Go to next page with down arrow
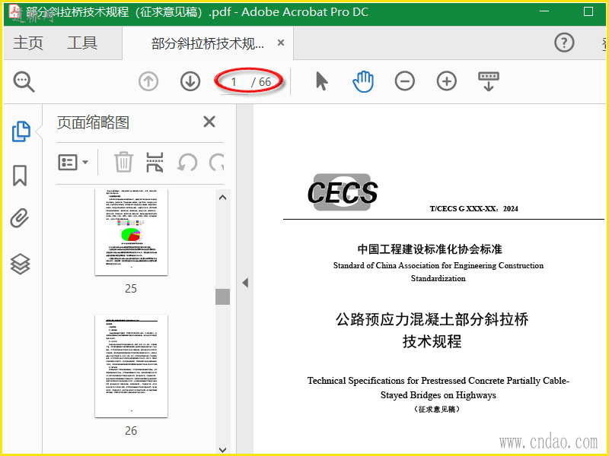This screenshot has height=456, width=609. (x=190, y=82)
